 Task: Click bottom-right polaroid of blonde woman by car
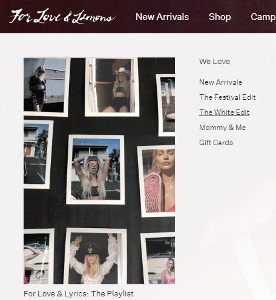point(158,258)
